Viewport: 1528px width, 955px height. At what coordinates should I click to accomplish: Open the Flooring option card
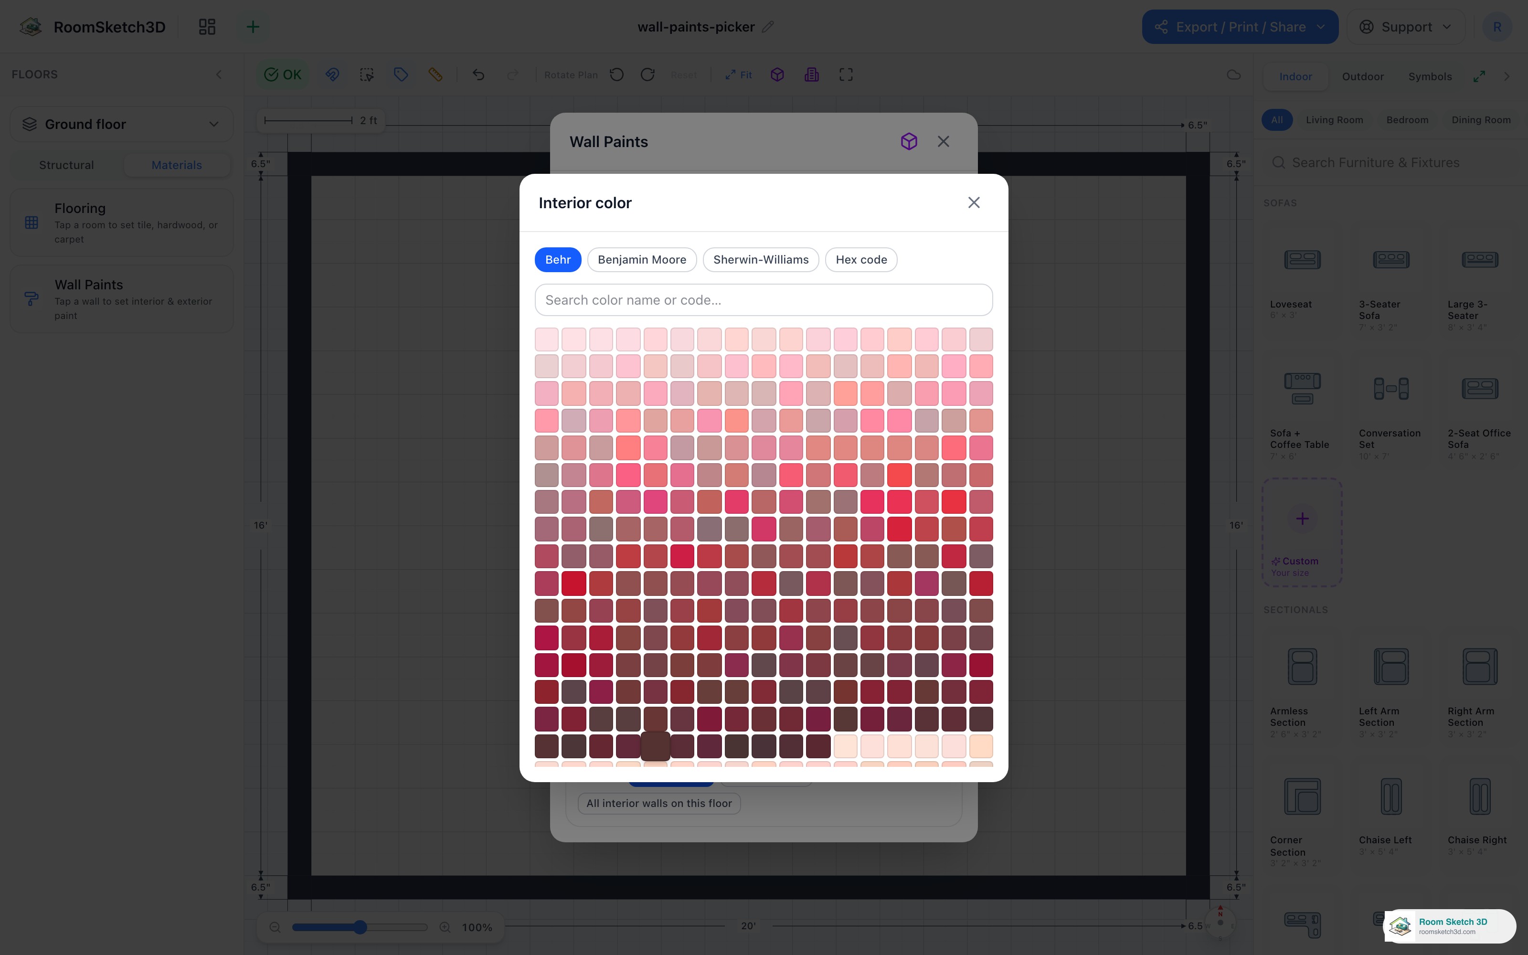pyautogui.click(x=121, y=223)
